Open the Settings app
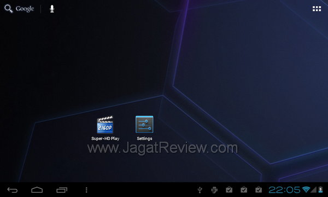 (144, 124)
